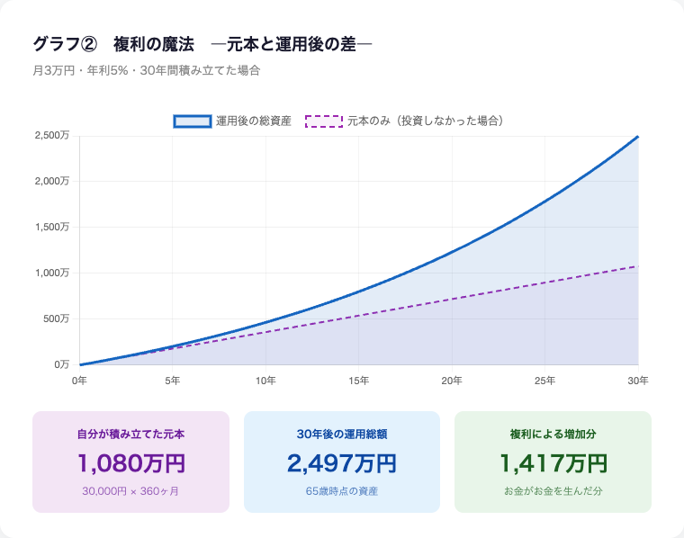Click the purple dashed legend swatch
This screenshot has height=538, width=684.
point(324,121)
